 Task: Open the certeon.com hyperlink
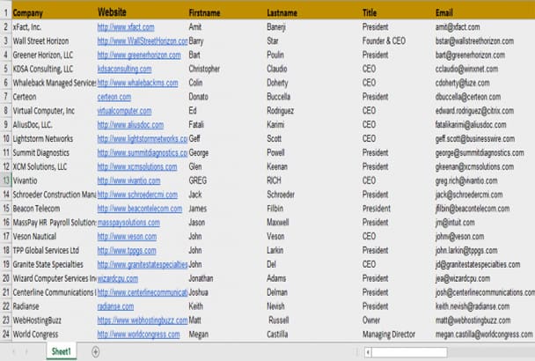point(114,97)
